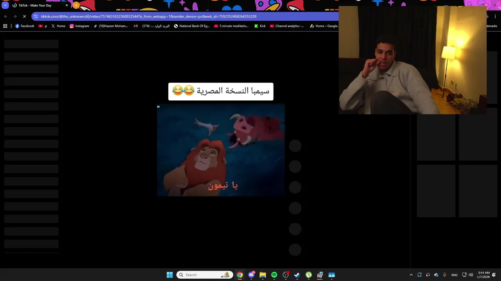Open the clock showing 3:44 AM

click(x=484, y=275)
